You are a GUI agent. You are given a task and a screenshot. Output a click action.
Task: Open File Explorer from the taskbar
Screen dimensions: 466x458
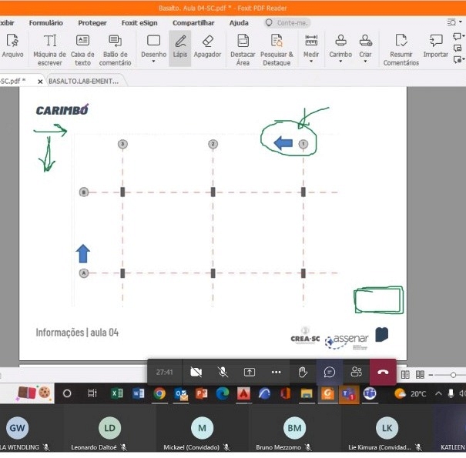307,393
